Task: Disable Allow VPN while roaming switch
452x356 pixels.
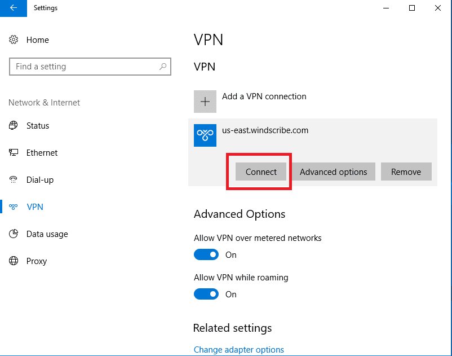Action: point(206,295)
